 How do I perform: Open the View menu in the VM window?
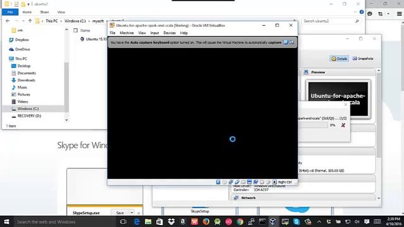pyautogui.click(x=142, y=33)
